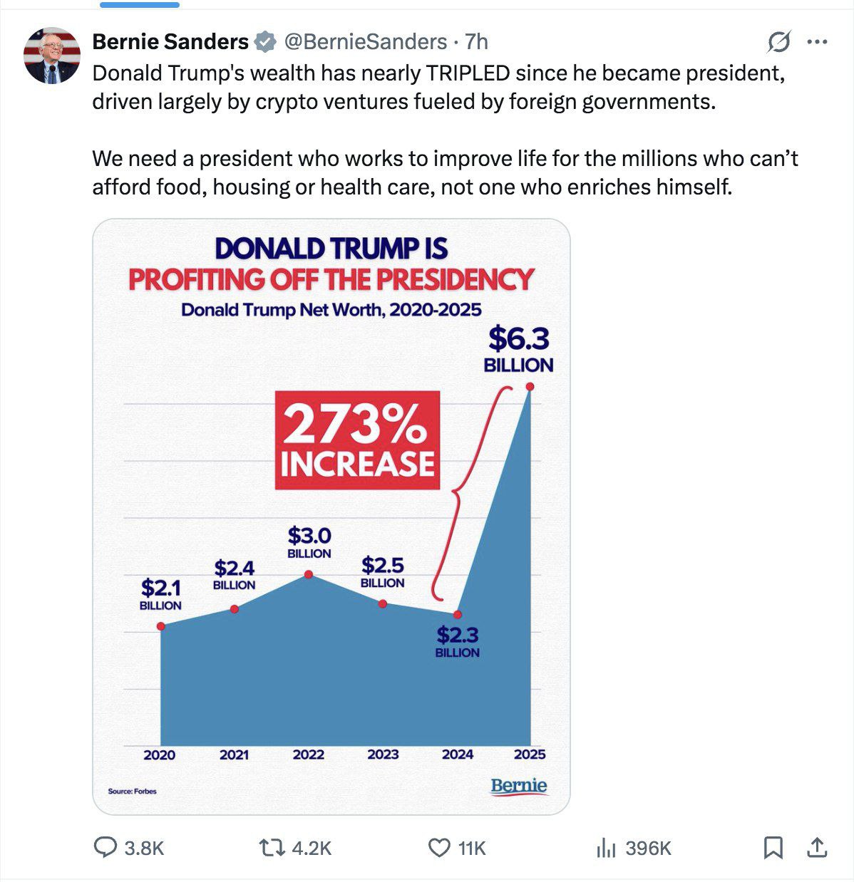Click the red 273% INCREASE box
Image resolution: width=854 pixels, height=882 pixels.
357,441
